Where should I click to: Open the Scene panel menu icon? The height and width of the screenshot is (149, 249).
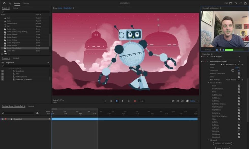[x=73, y=8]
